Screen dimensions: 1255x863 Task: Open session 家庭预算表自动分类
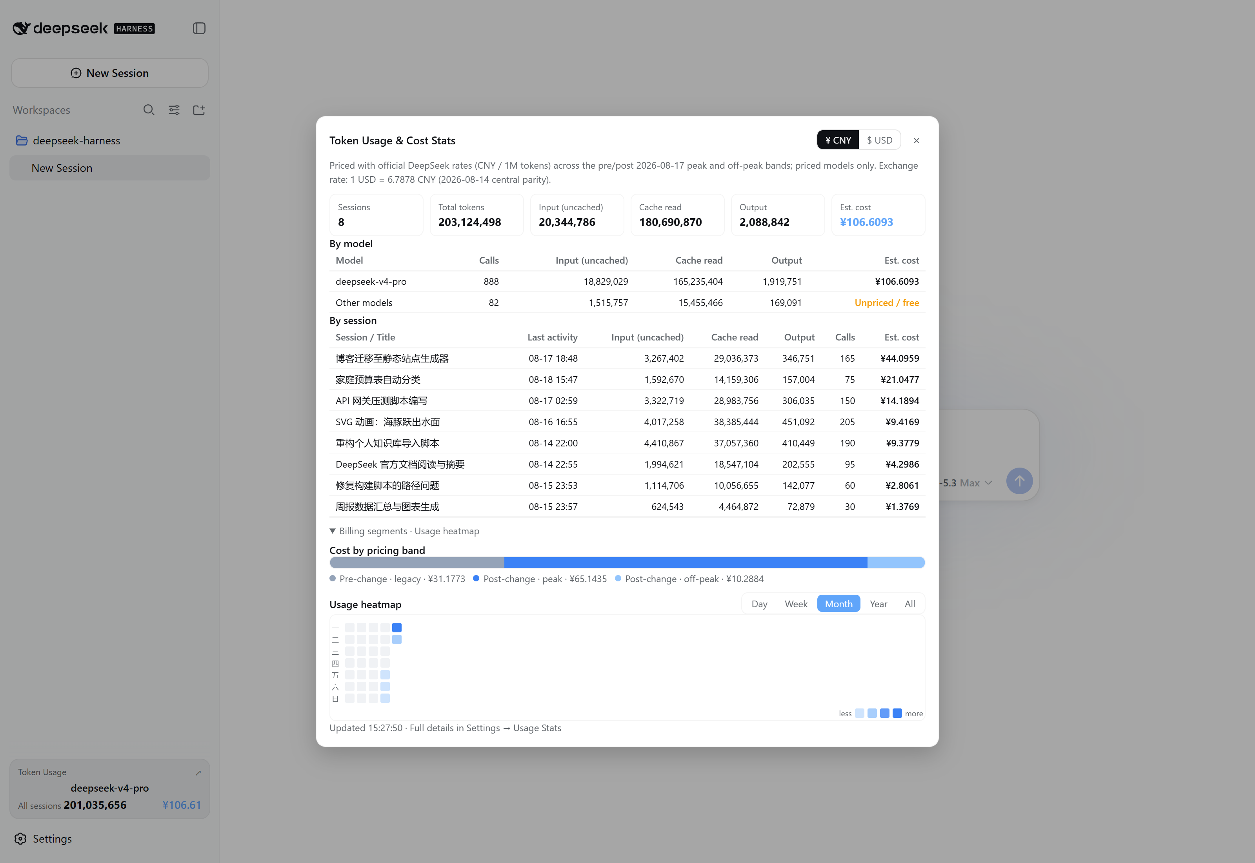(x=627, y=380)
